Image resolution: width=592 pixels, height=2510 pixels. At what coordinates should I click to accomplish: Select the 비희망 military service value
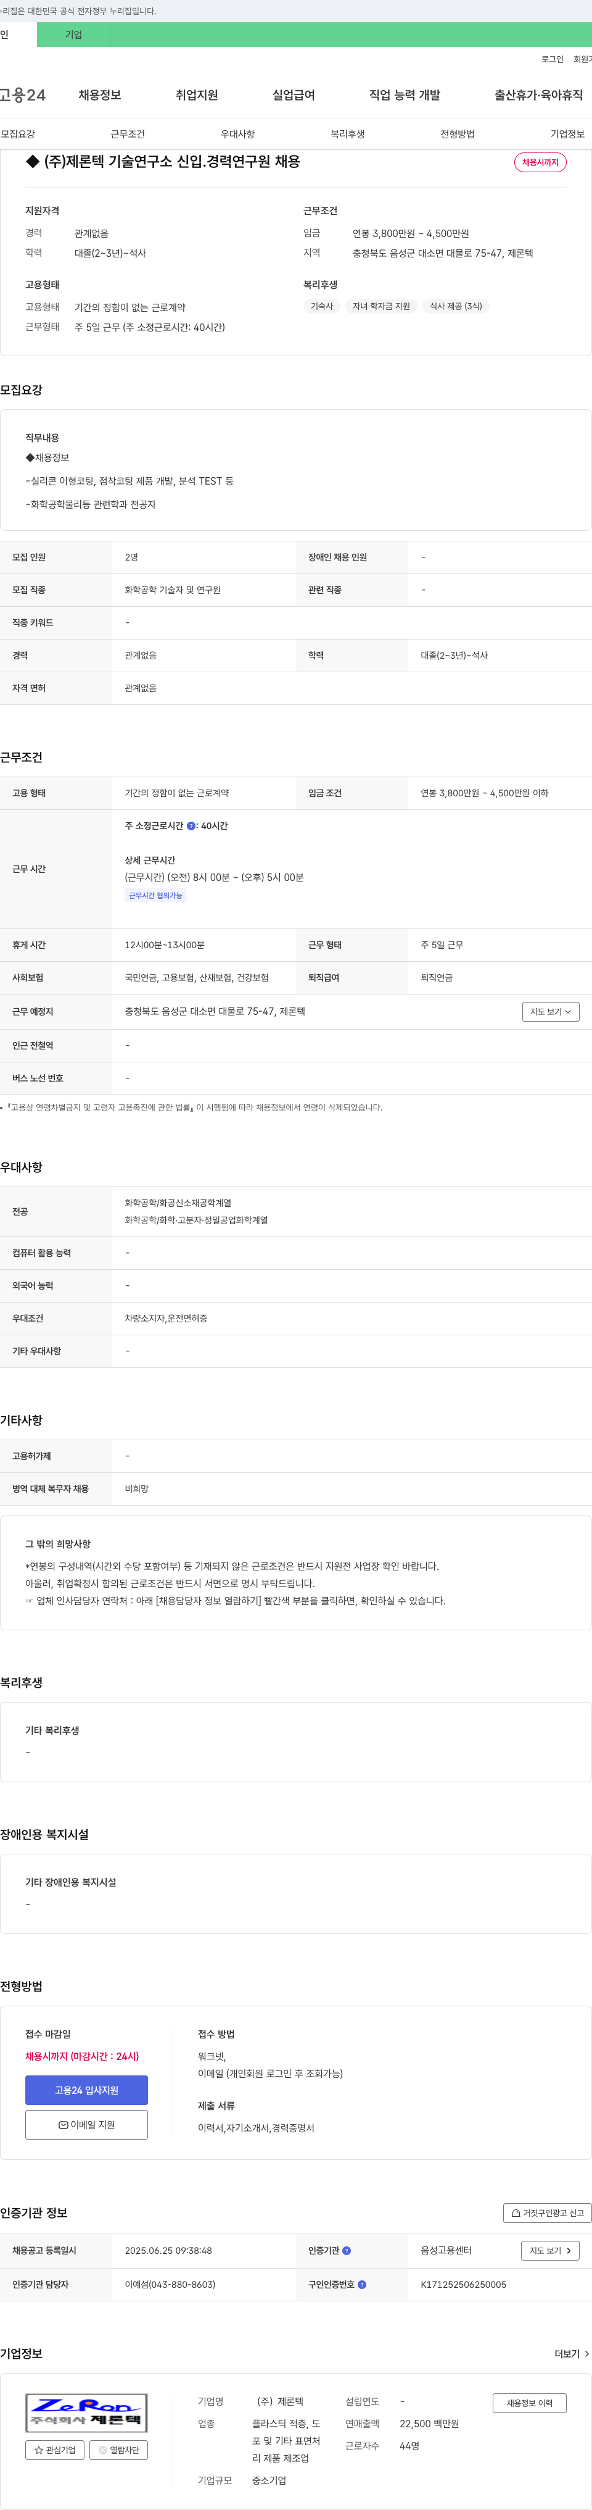[136, 1489]
